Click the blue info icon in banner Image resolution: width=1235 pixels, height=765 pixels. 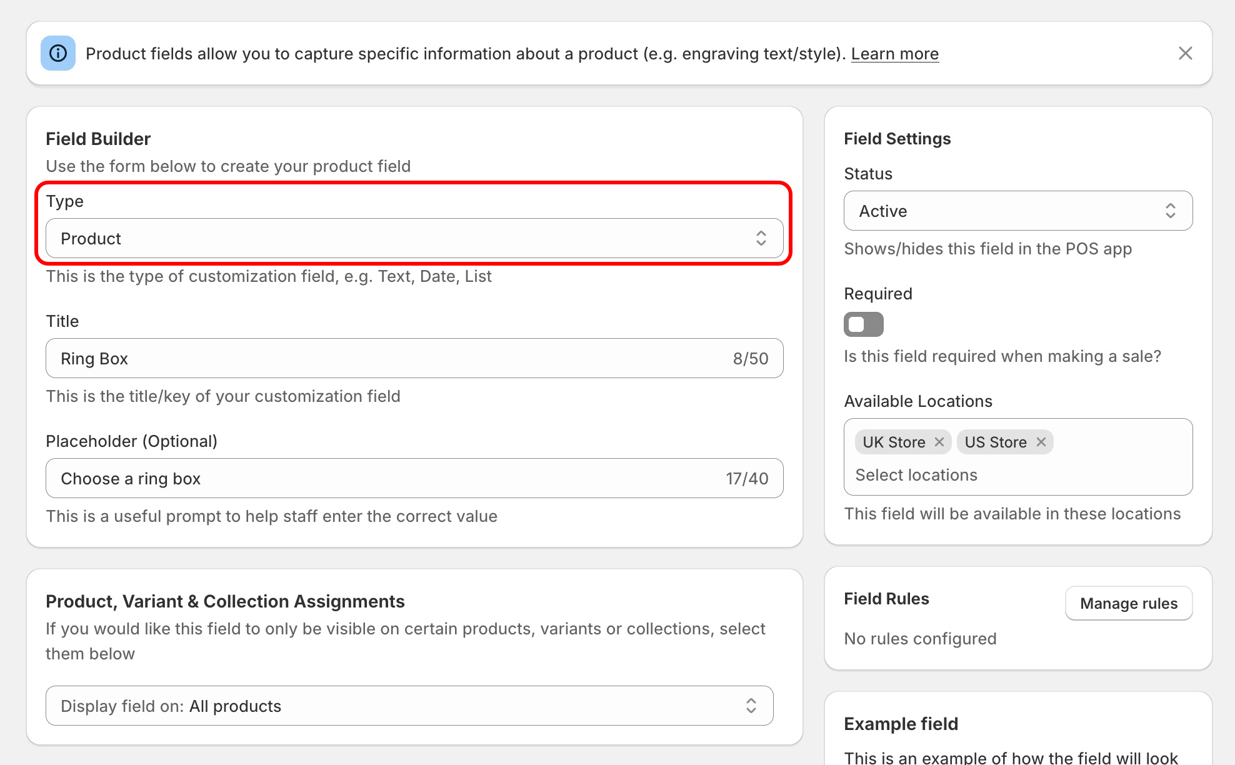pyautogui.click(x=58, y=53)
